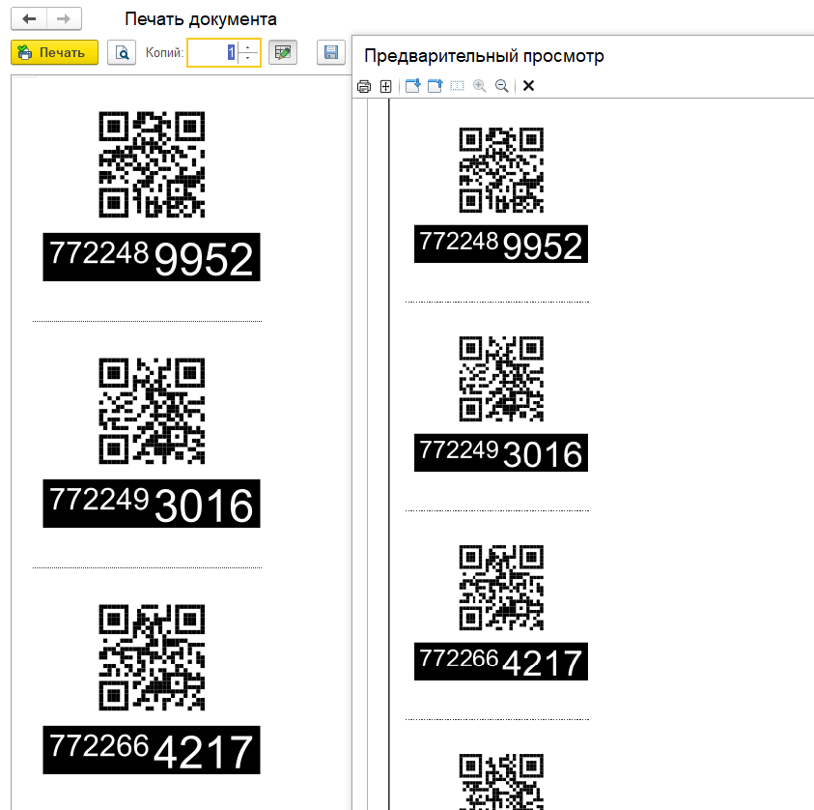814x810 pixels.
Task: Increase copies count with up arrow
Action: point(248,46)
